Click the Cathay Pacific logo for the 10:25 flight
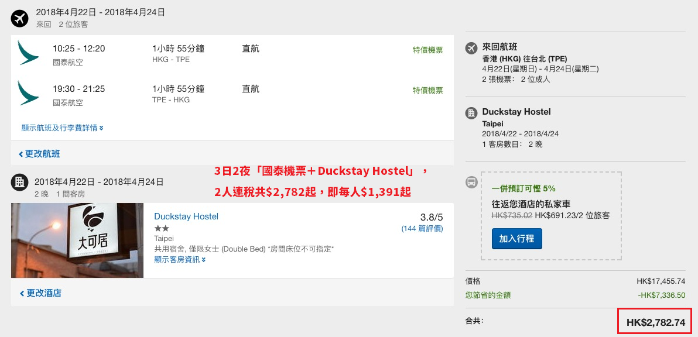Image resolution: width=698 pixels, height=337 pixels. [28, 53]
